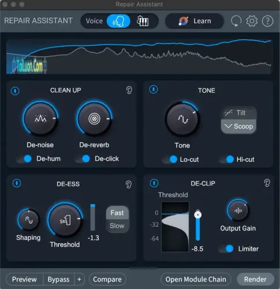Click the Bypass button
Viewport: 280px width, 289px height.
click(58, 279)
